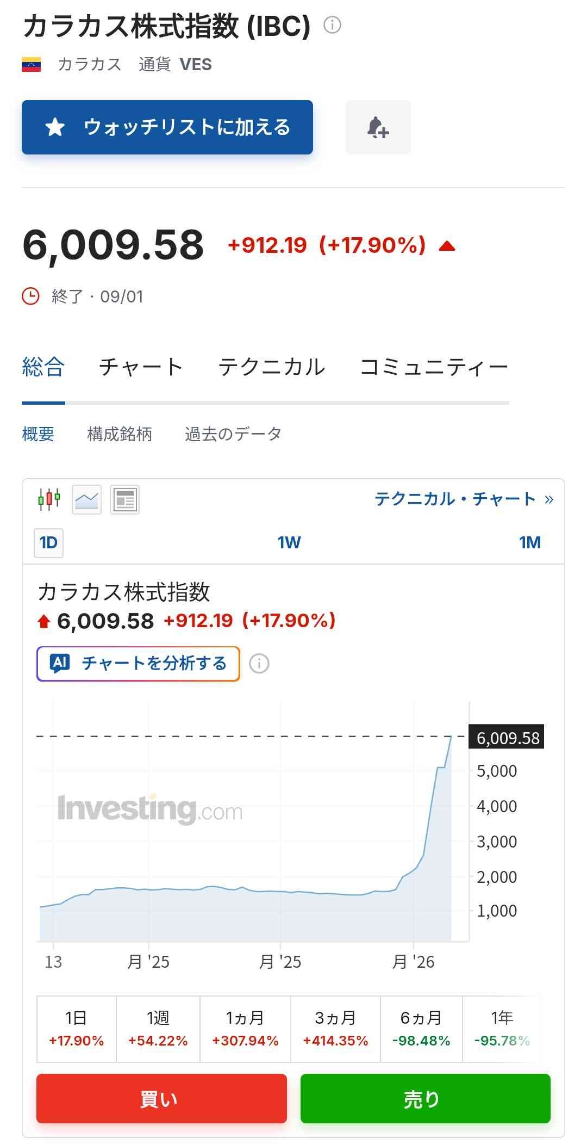Open the チャート tab
The height and width of the screenshot is (1144, 587).
pyautogui.click(x=141, y=367)
